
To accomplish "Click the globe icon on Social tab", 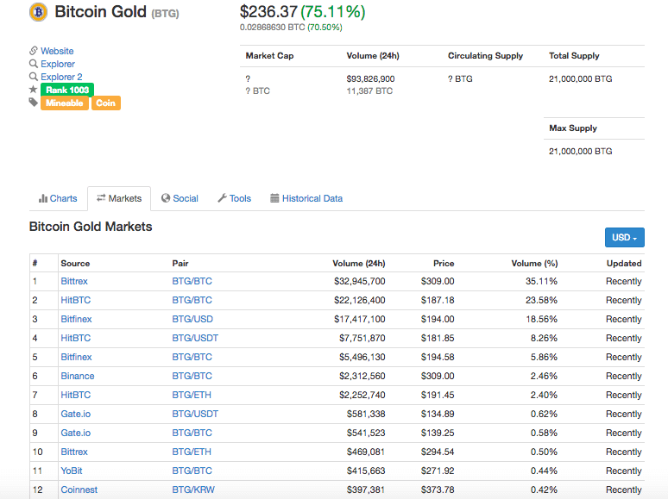I will [166, 198].
